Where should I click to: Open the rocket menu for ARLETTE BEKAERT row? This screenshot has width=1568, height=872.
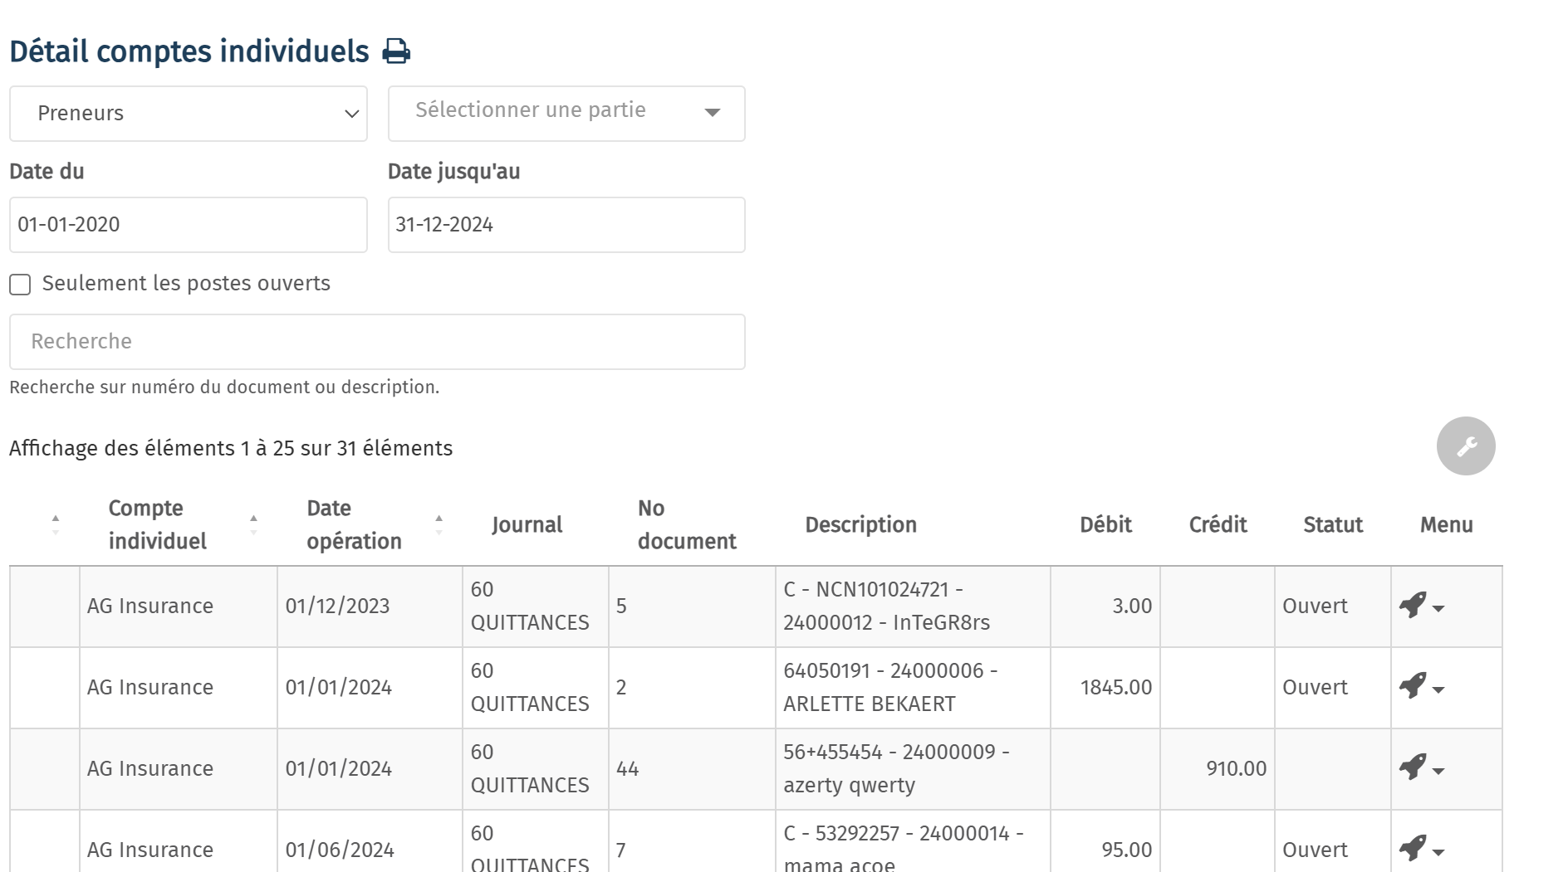coord(1421,687)
